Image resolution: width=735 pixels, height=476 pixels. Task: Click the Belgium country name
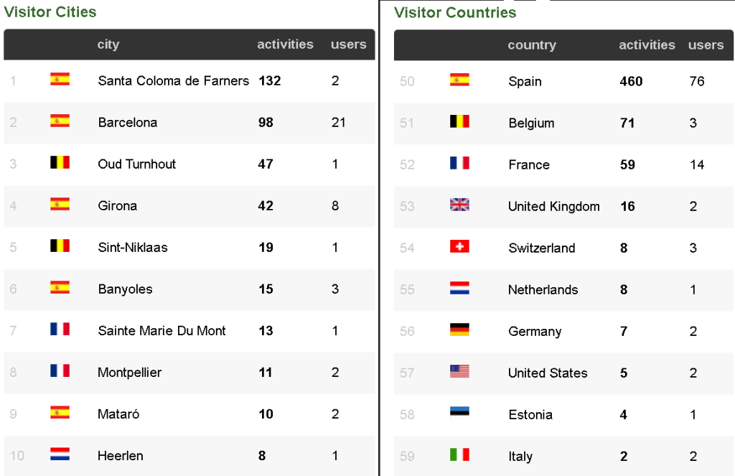531,123
